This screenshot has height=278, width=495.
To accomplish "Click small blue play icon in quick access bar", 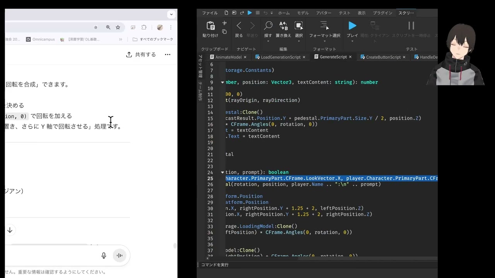I will click(x=250, y=13).
